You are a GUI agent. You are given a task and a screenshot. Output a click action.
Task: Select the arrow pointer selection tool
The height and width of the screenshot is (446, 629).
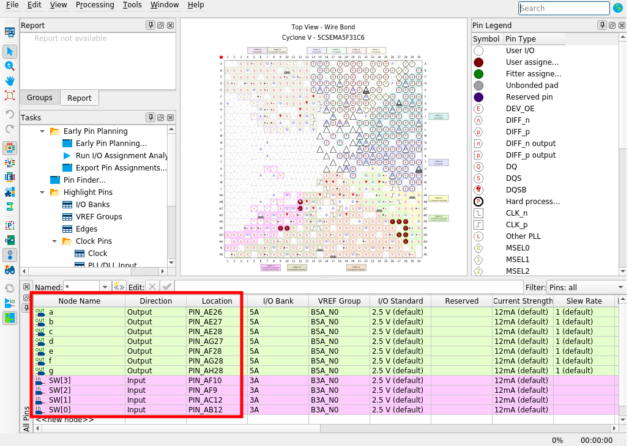10,51
